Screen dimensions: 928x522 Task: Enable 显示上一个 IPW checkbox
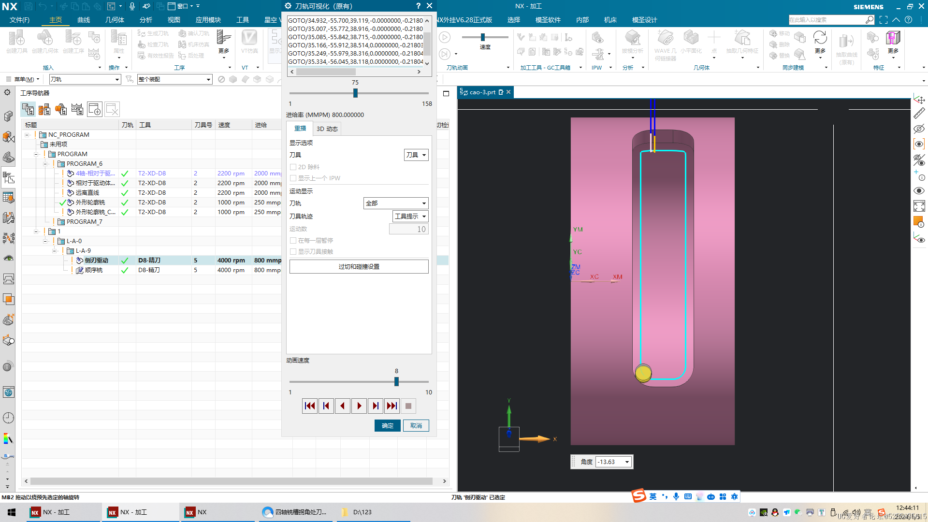[x=293, y=178]
